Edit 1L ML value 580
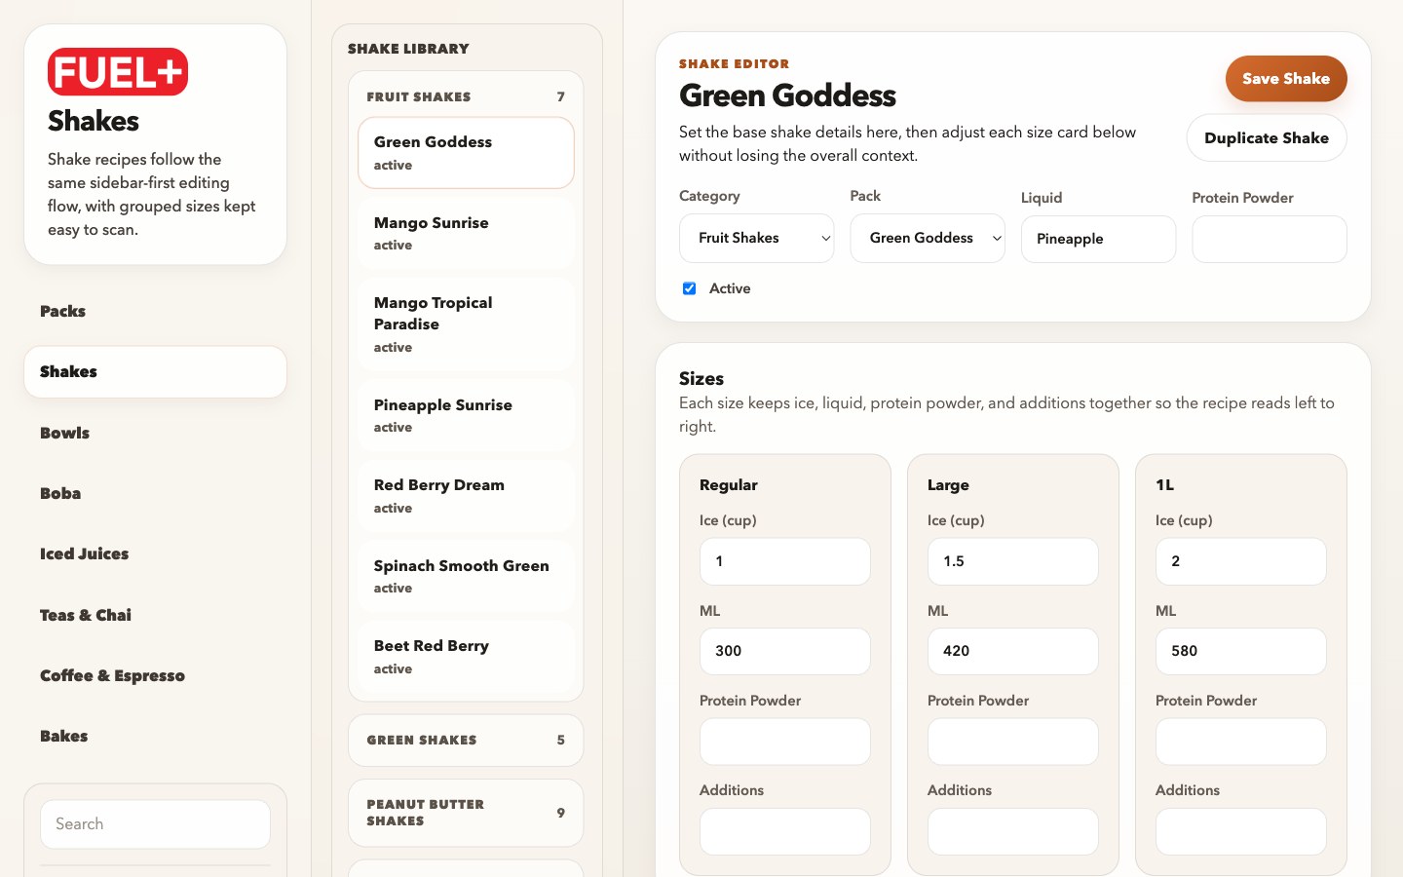Screen dimensions: 1403x877 [1241, 651]
